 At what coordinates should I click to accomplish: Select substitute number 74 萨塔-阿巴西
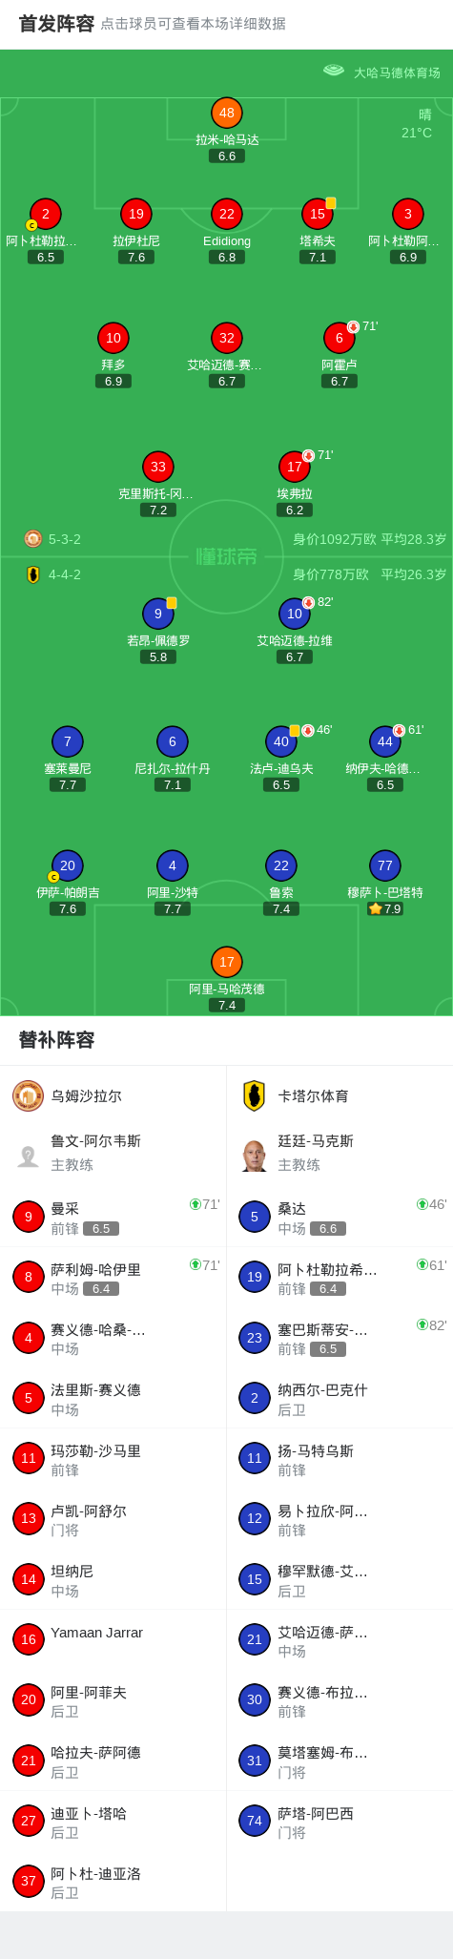point(340,1822)
